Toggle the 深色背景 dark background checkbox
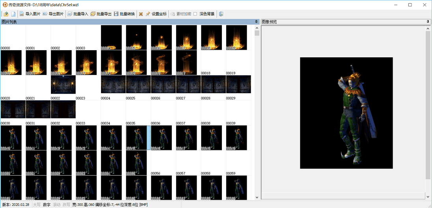 pos(195,14)
